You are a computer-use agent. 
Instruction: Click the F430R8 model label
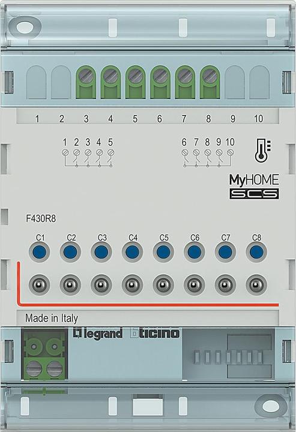pos(41,218)
